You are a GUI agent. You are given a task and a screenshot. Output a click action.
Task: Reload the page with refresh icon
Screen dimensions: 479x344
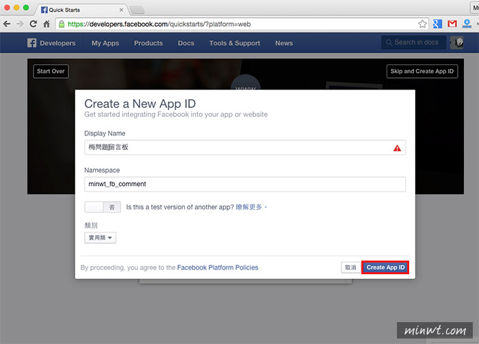34,24
